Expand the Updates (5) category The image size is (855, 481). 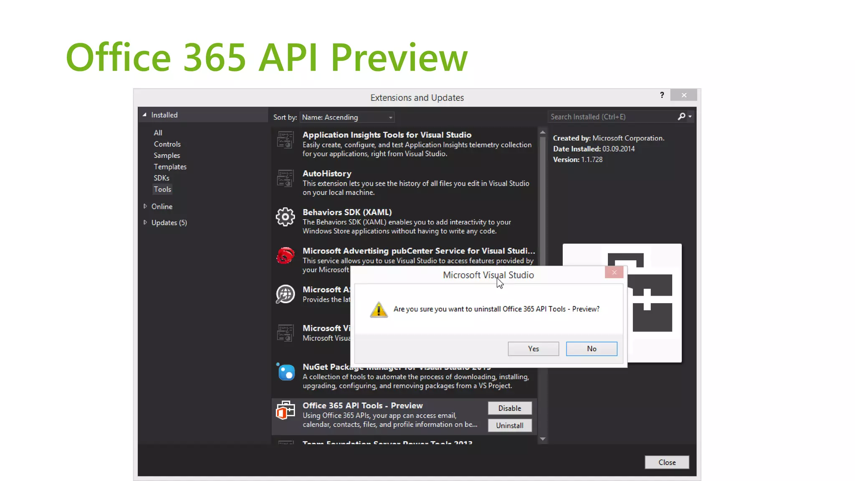tap(145, 223)
